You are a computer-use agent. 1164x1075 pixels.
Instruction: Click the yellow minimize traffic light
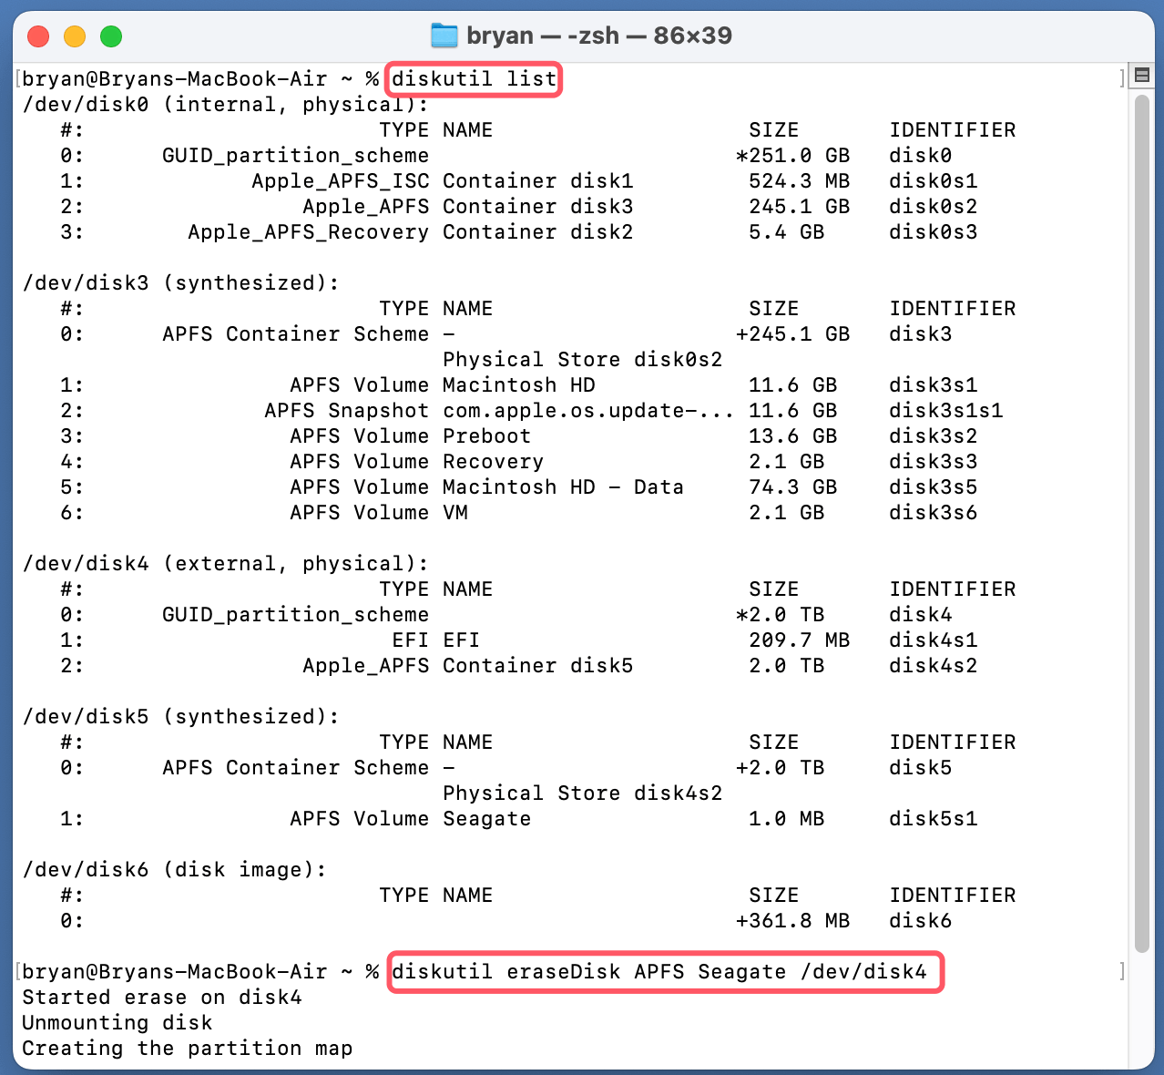pos(76,36)
